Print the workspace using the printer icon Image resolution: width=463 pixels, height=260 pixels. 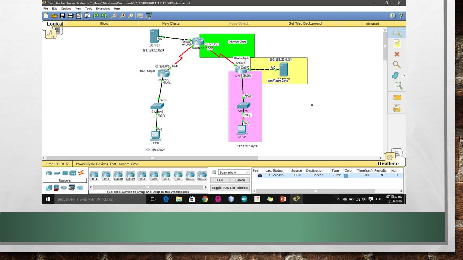click(x=71, y=16)
